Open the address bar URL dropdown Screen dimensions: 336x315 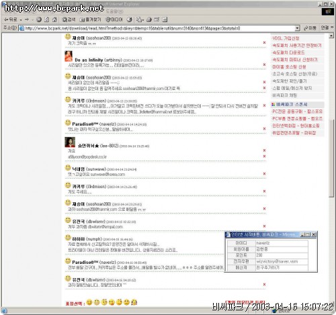pyautogui.click(x=297, y=28)
